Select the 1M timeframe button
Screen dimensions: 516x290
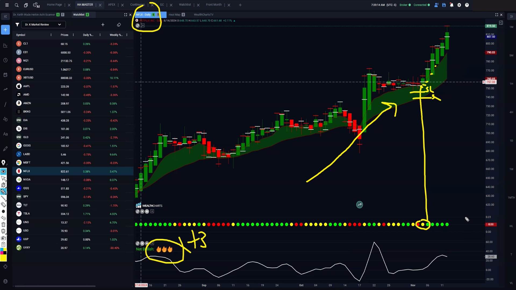tap(511, 27)
